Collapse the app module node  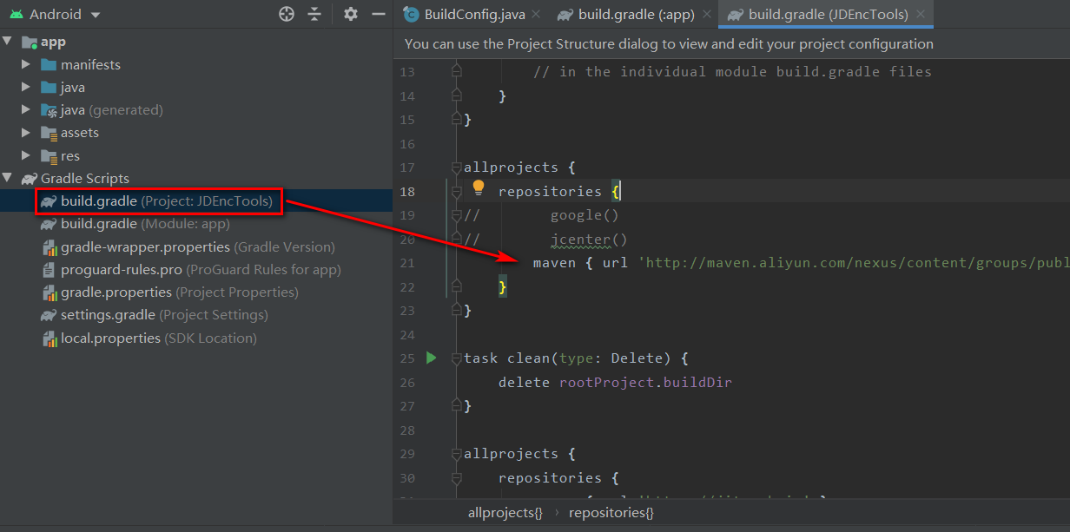[8, 42]
